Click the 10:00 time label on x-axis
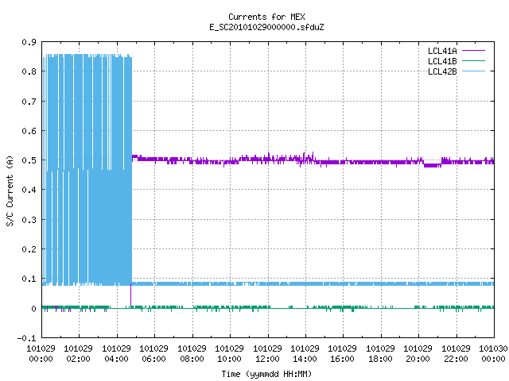The image size is (509, 381). 229,359
